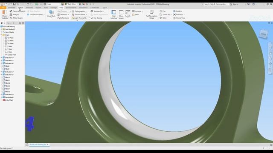Switch to the 3D Model tab
The image size is (273, 153).
click(12, 8)
